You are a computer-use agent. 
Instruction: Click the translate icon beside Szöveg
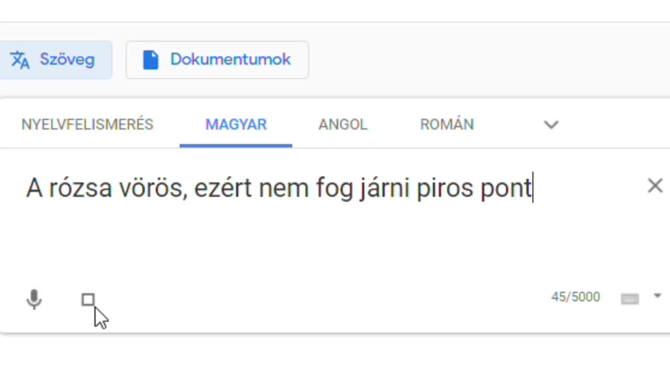(20, 60)
